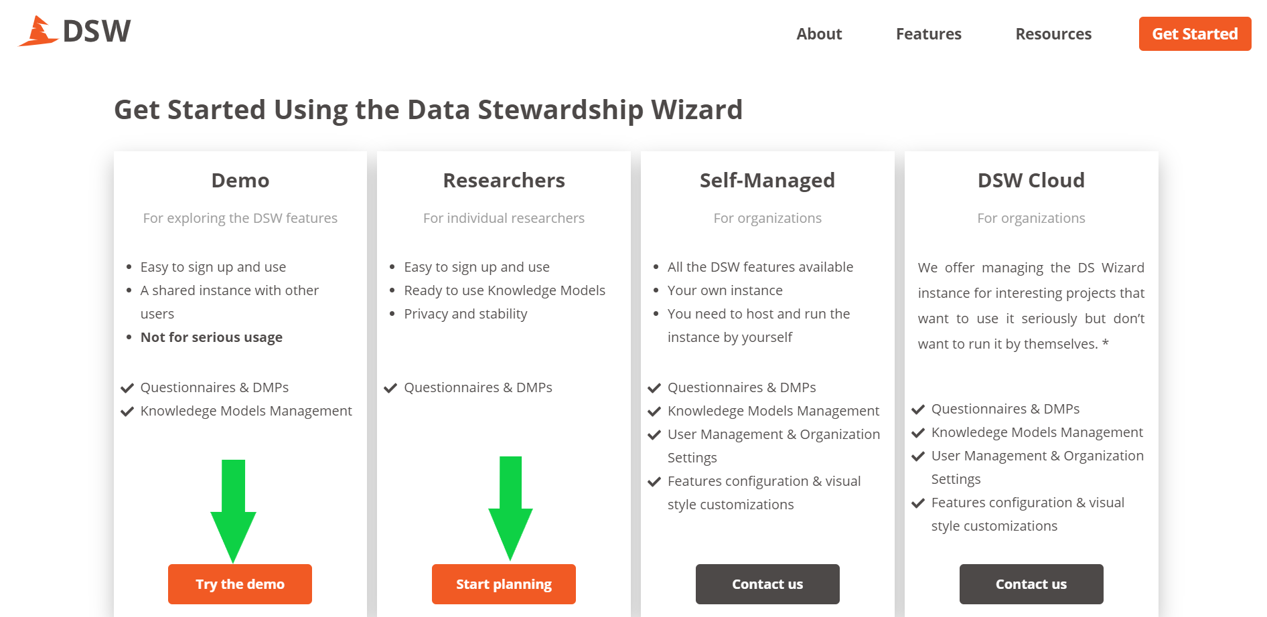This screenshot has height=617, width=1267.
Task: Click the orange Get Started button
Action: point(1195,34)
